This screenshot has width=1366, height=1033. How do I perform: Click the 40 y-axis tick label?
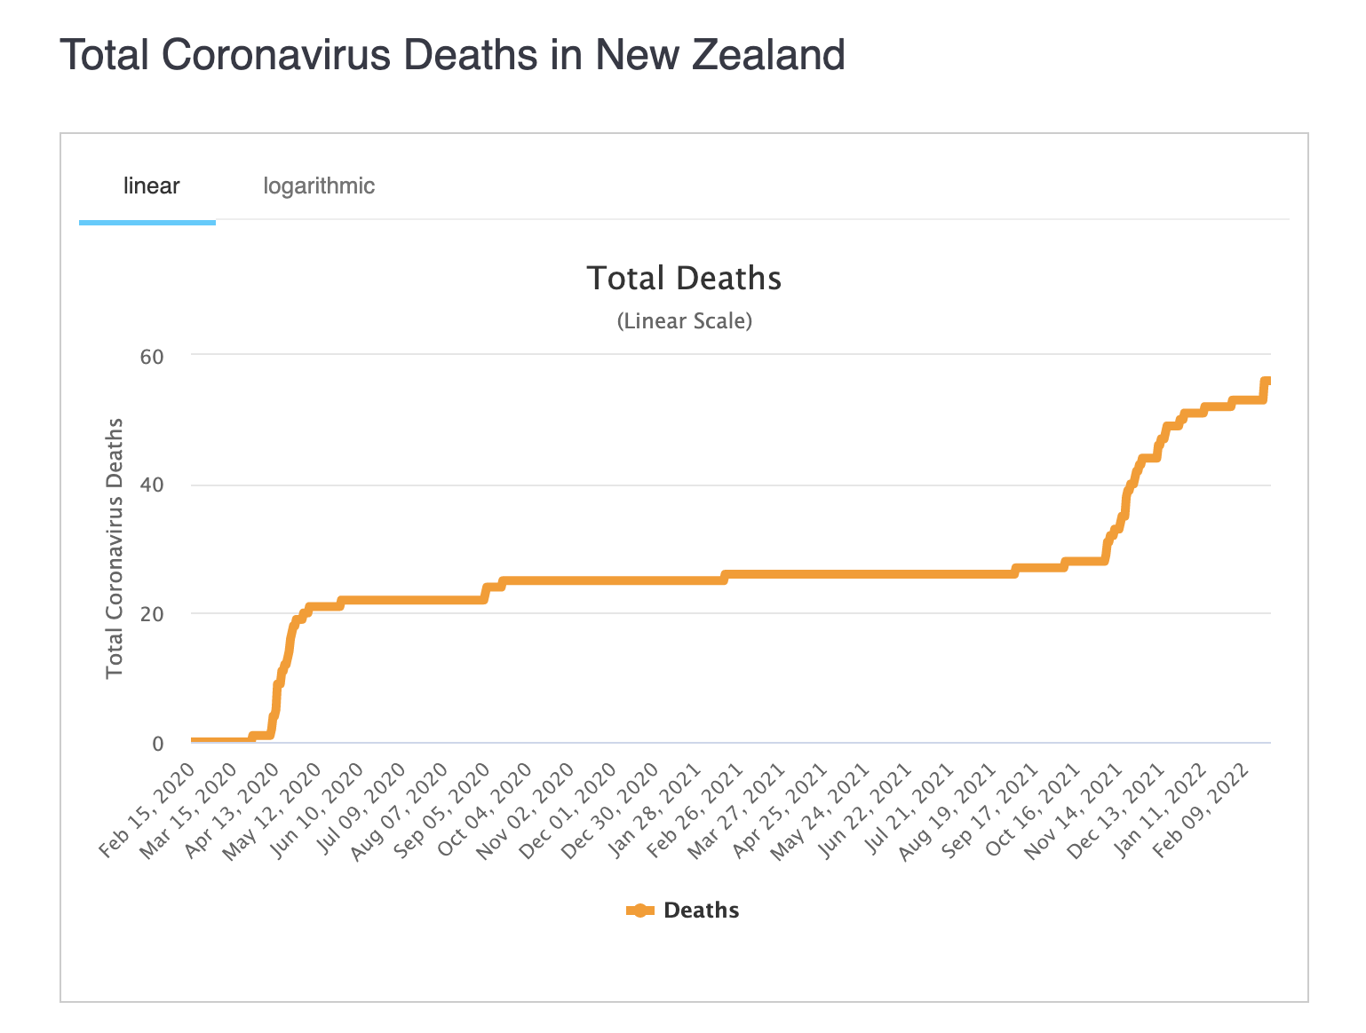[x=152, y=485]
